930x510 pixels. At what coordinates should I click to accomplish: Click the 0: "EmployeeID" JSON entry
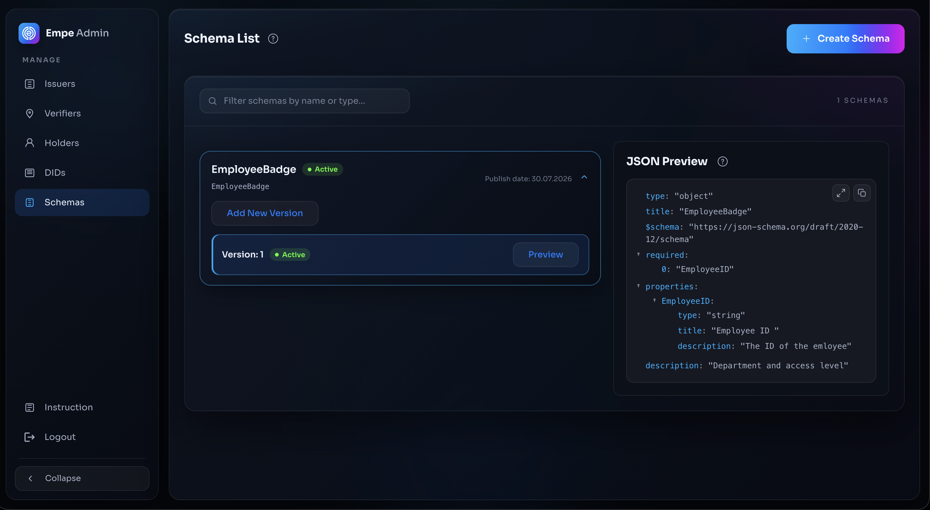[x=697, y=269]
